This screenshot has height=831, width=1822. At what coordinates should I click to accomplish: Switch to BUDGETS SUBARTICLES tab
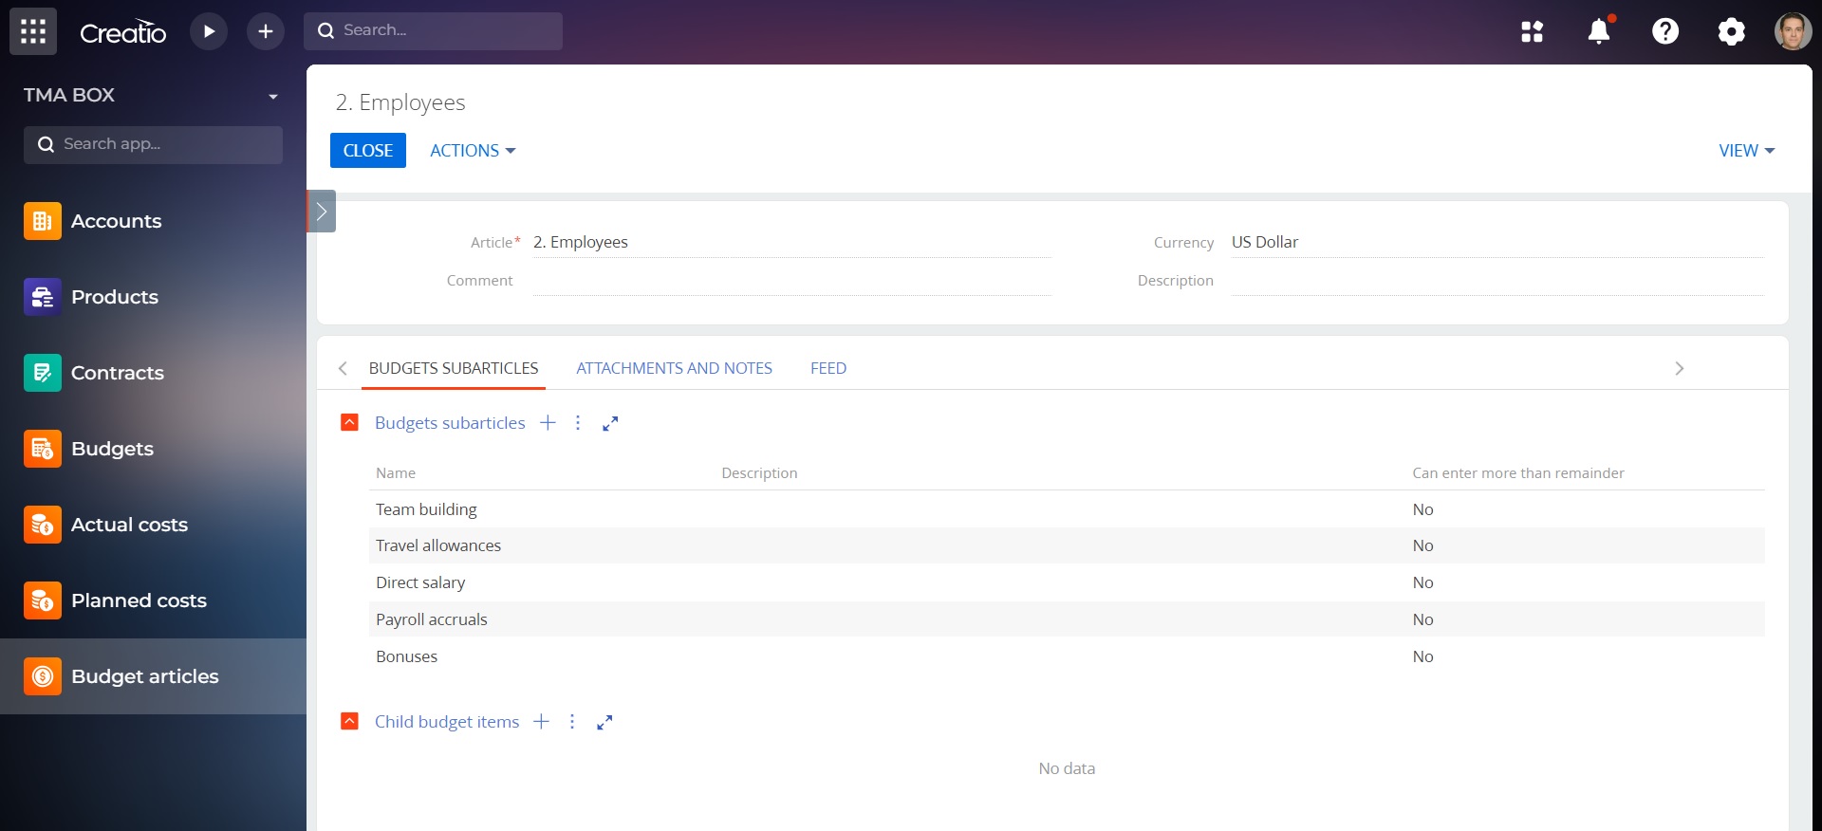[454, 368]
